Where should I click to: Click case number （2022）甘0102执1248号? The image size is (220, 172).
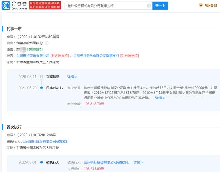[36, 135]
